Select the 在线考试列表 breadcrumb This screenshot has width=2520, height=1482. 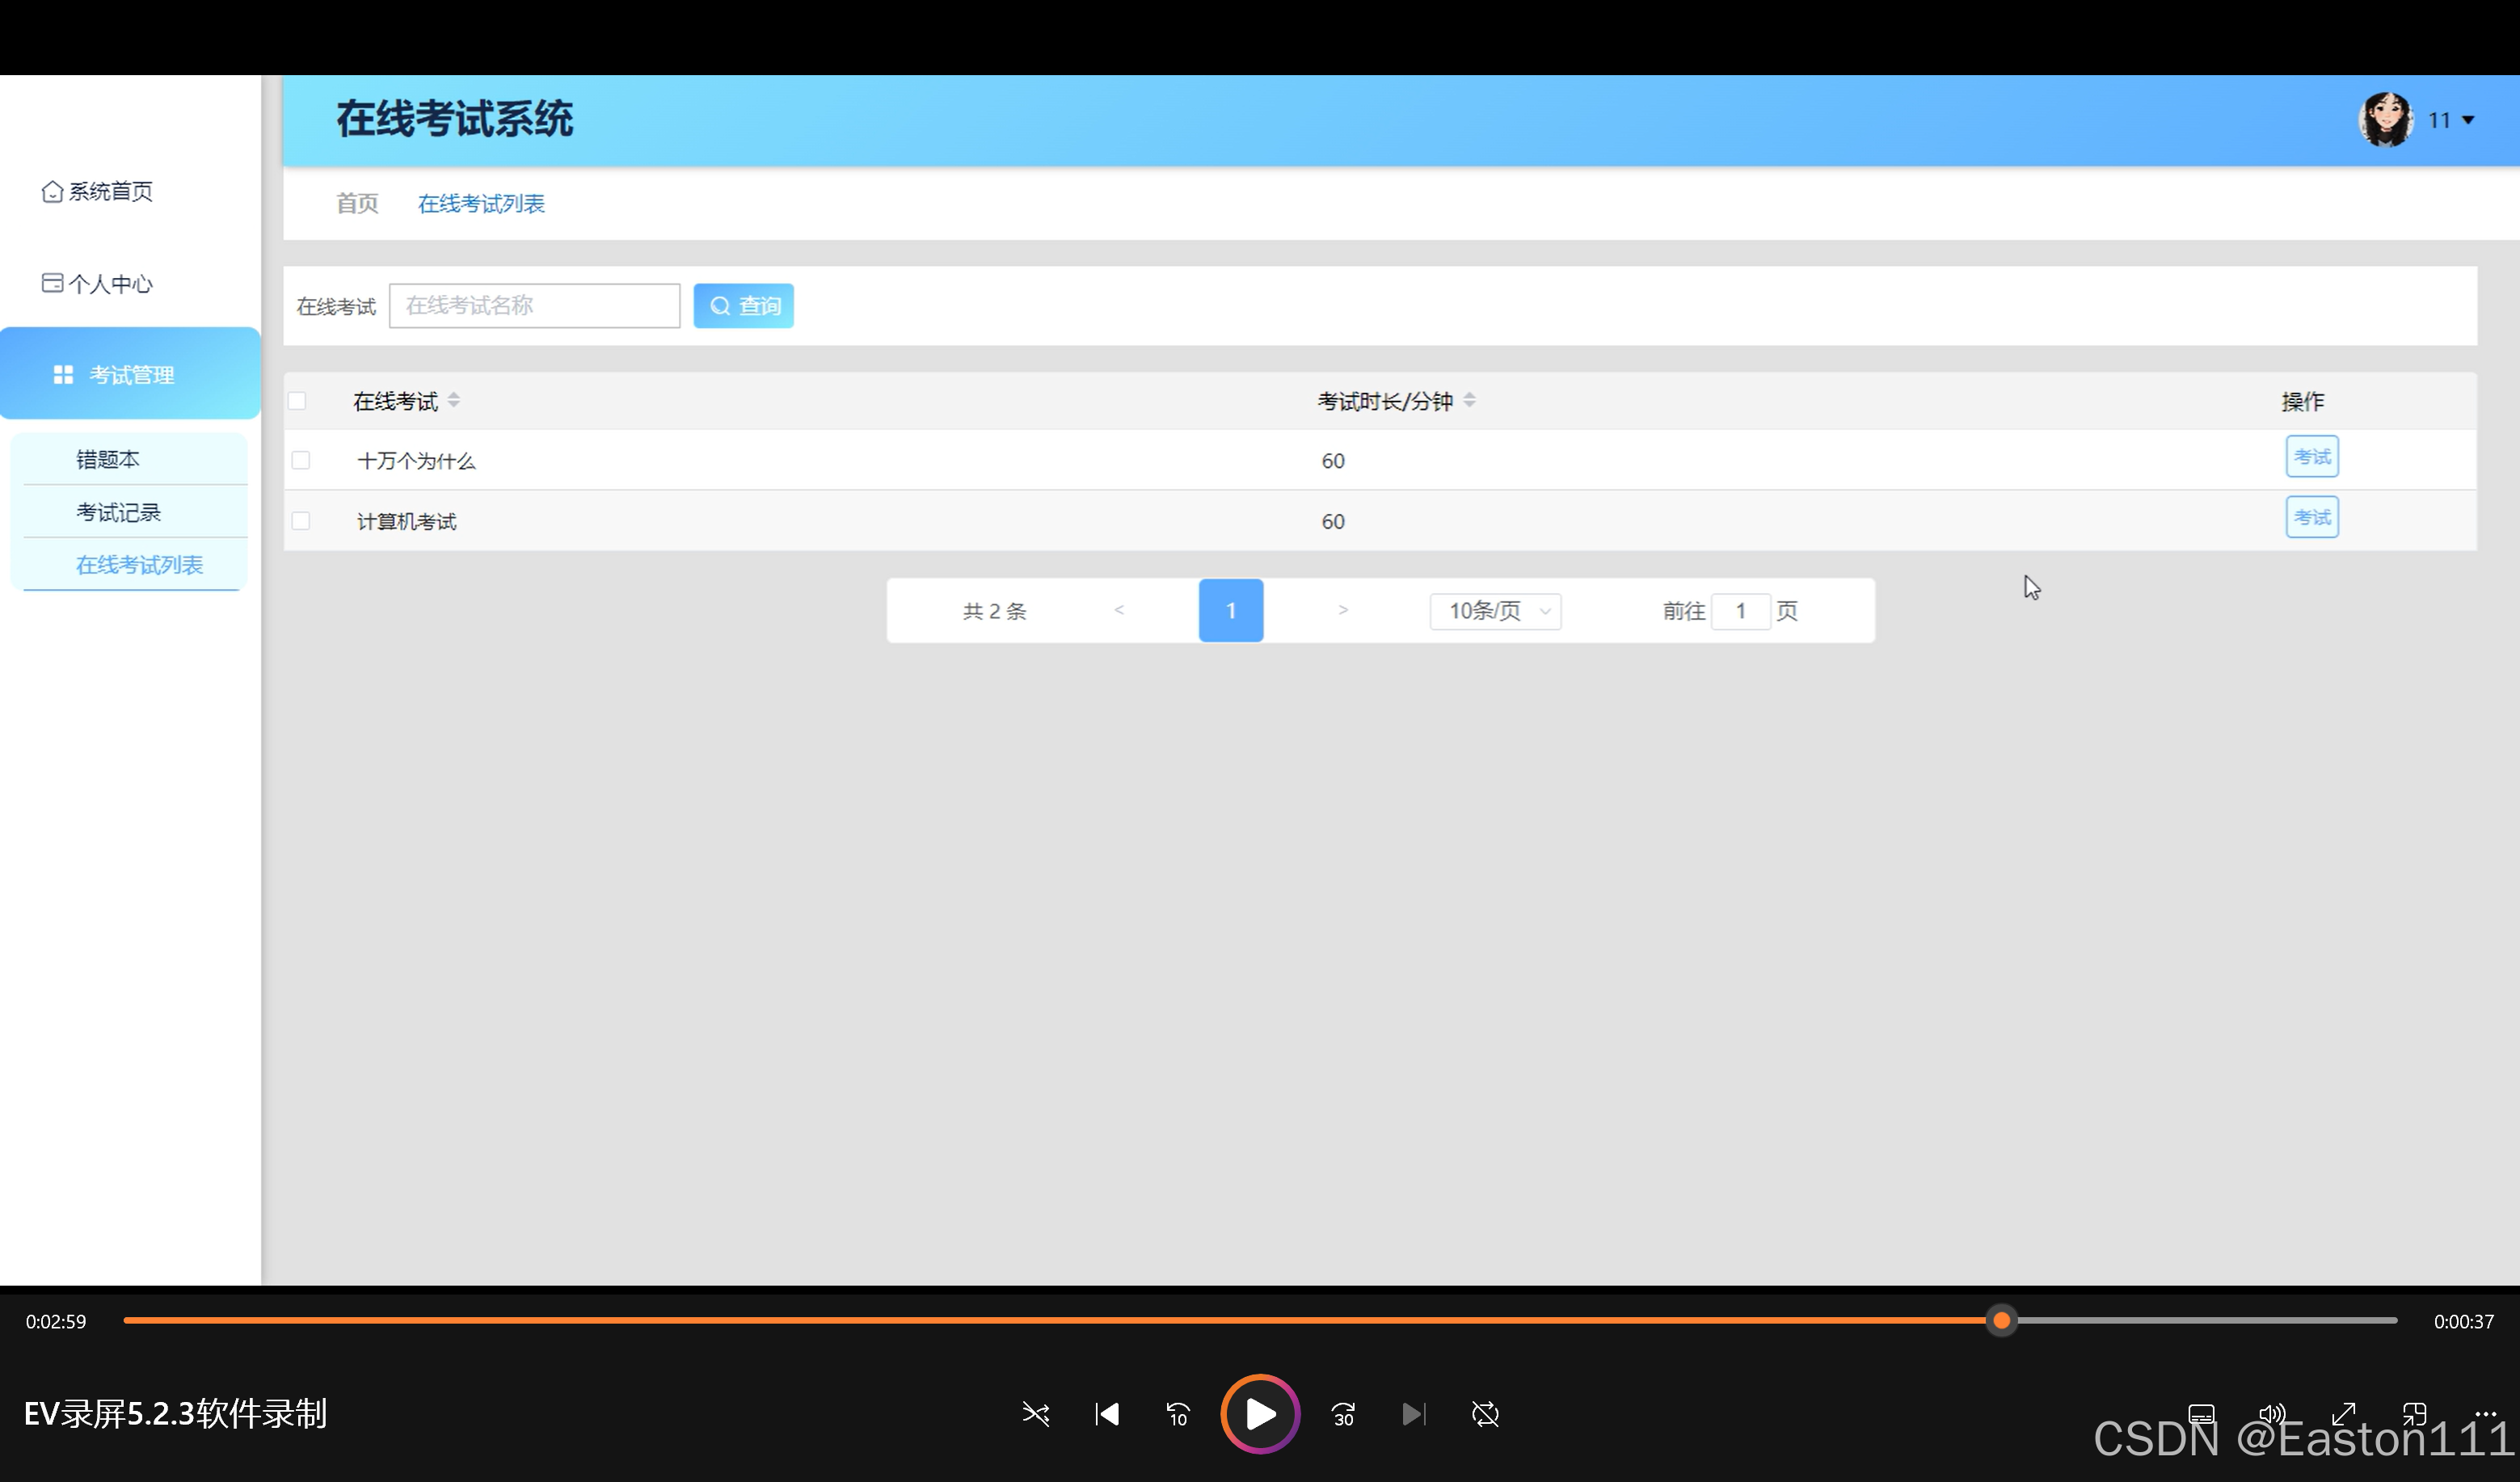click(x=481, y=203)
